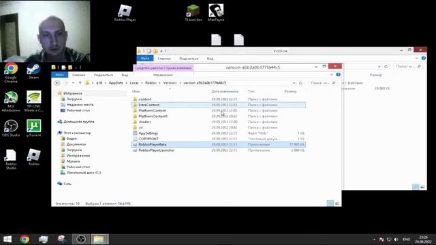Go up one folder level
The image size is (436, 245).
point(80,83)
